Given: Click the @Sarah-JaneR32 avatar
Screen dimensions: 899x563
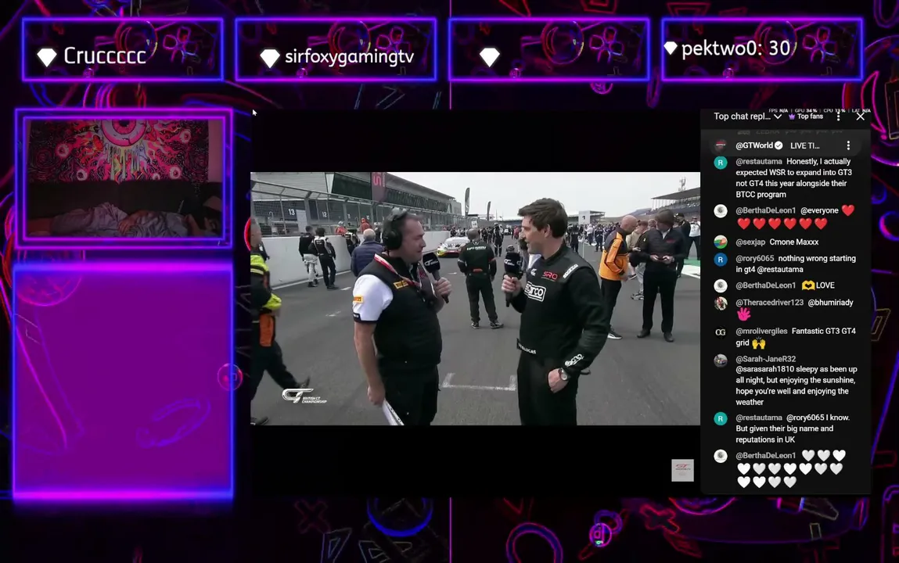Looking at the screenshot, I should [x=721, y=360].
